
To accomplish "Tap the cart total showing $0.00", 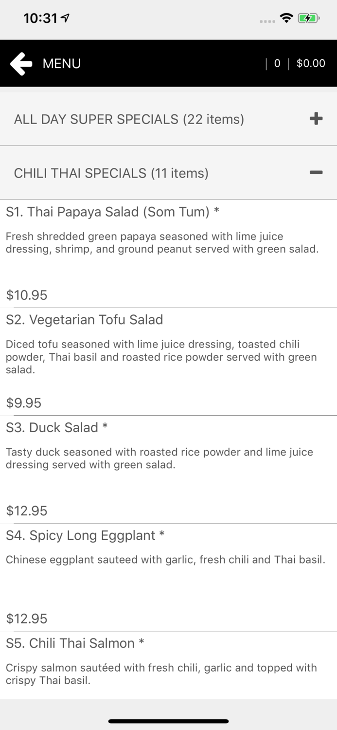I will pos(311,63).
